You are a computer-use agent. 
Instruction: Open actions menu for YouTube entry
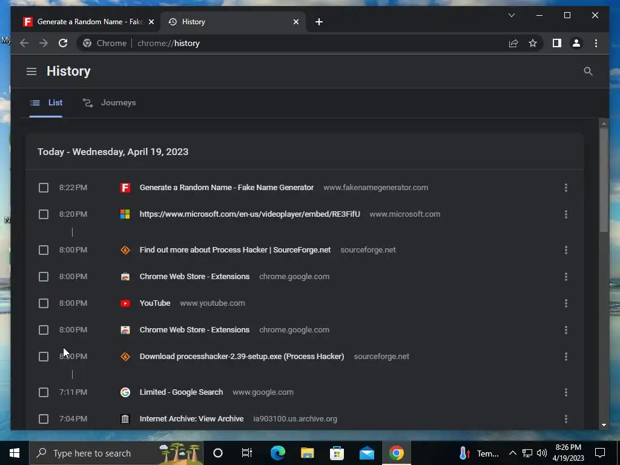click(x=566, y=303)
